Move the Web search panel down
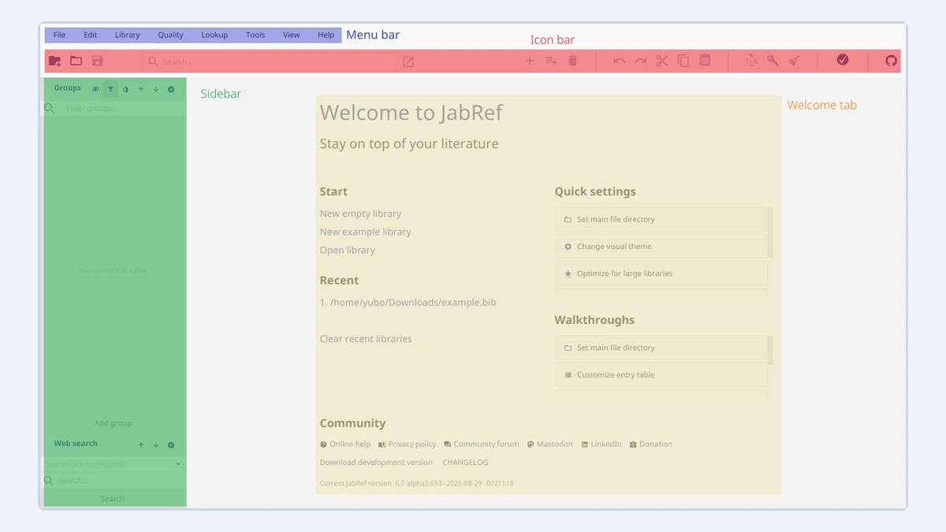This screenshot has height=532, width=946. (x=156, y=445)
